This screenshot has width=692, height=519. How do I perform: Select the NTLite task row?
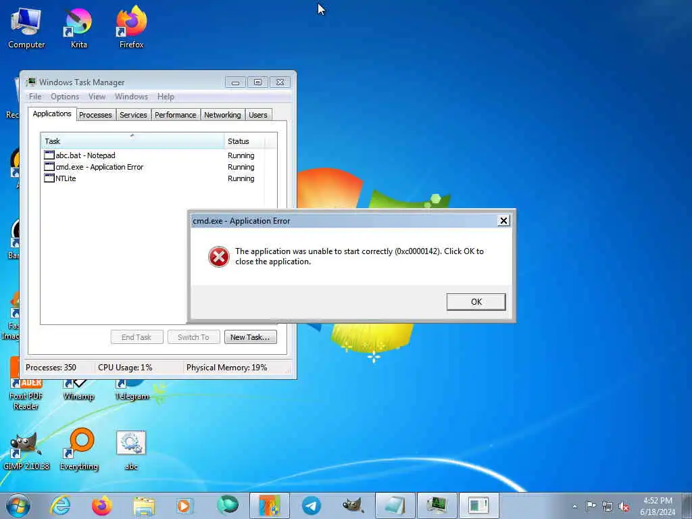click(152, 178)
